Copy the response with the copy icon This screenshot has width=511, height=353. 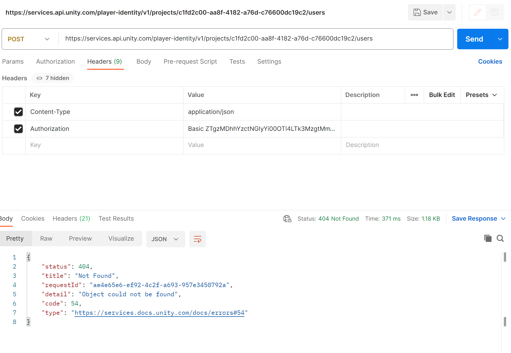[x=488, y=238]
